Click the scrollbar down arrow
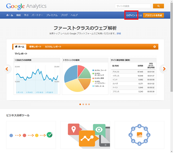This screenshot has height=153, width=173. tap(172, 152)
